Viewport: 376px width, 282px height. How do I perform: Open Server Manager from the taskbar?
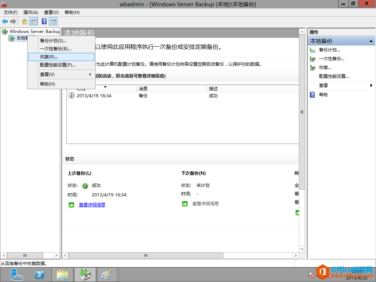pos(17,274)
